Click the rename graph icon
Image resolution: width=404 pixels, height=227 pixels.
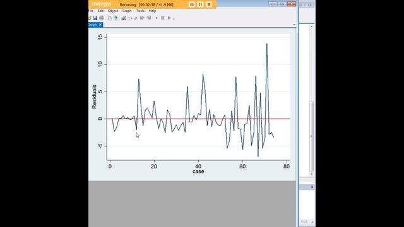pos(116,18)
